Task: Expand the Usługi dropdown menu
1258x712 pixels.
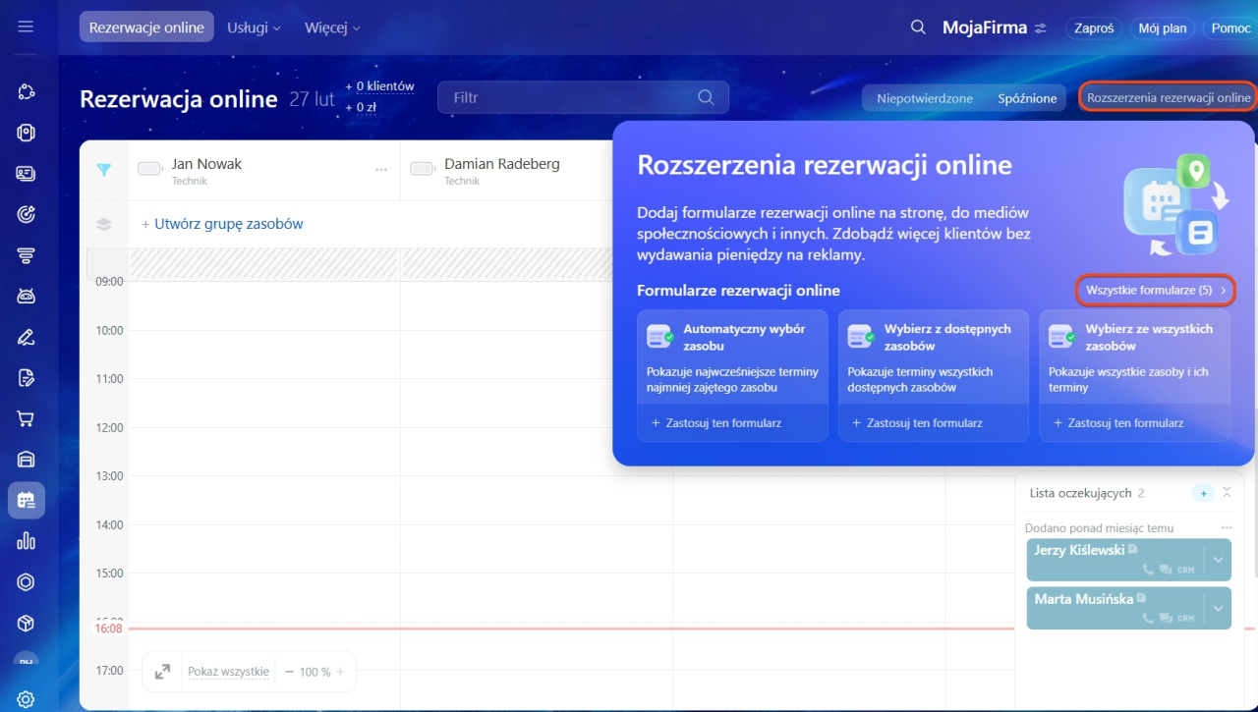Action: click(x=254, y=27)
